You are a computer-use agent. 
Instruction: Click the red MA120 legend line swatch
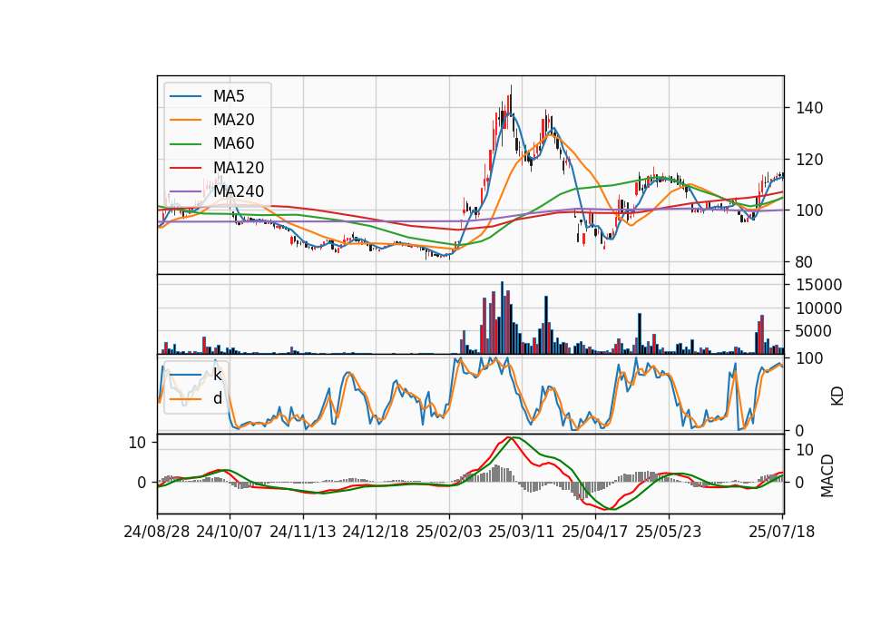[x=185, y=168]
